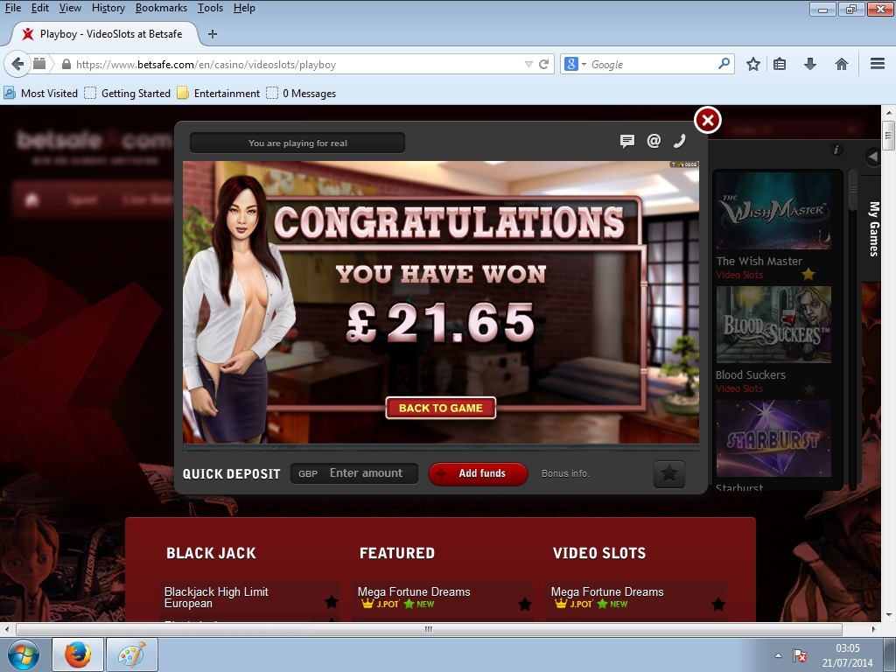Favourite Video Slots Mega Fortune Dreams star

coord(718,604)
